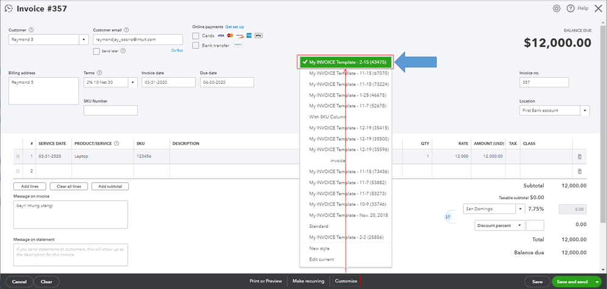Click the 123456 SKU cell
Viewport: 607px width, 289px height.
click(x=152, y=157)
